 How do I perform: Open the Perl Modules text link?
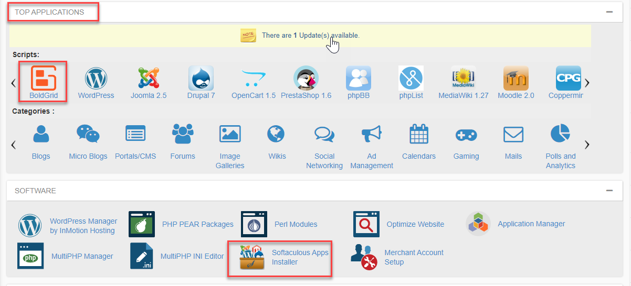(296, 224)
